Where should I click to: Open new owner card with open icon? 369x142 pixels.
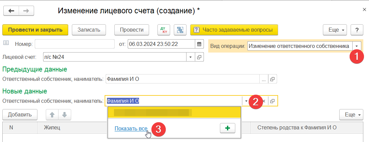pyautogui.click(x=272, y=101)
